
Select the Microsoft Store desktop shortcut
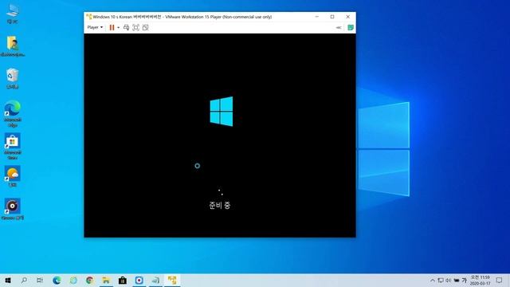click(13, 146)
